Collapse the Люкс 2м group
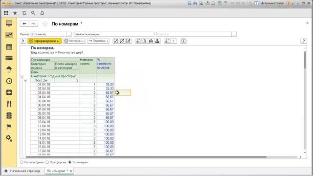Image resolution: width=313 pixels, height=176 pixels. point(25,80)
